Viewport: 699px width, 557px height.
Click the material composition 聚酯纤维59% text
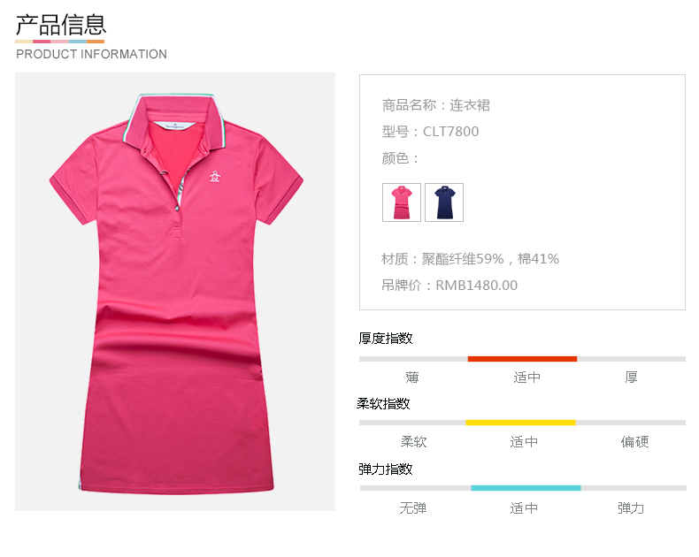tap(463, 259)
